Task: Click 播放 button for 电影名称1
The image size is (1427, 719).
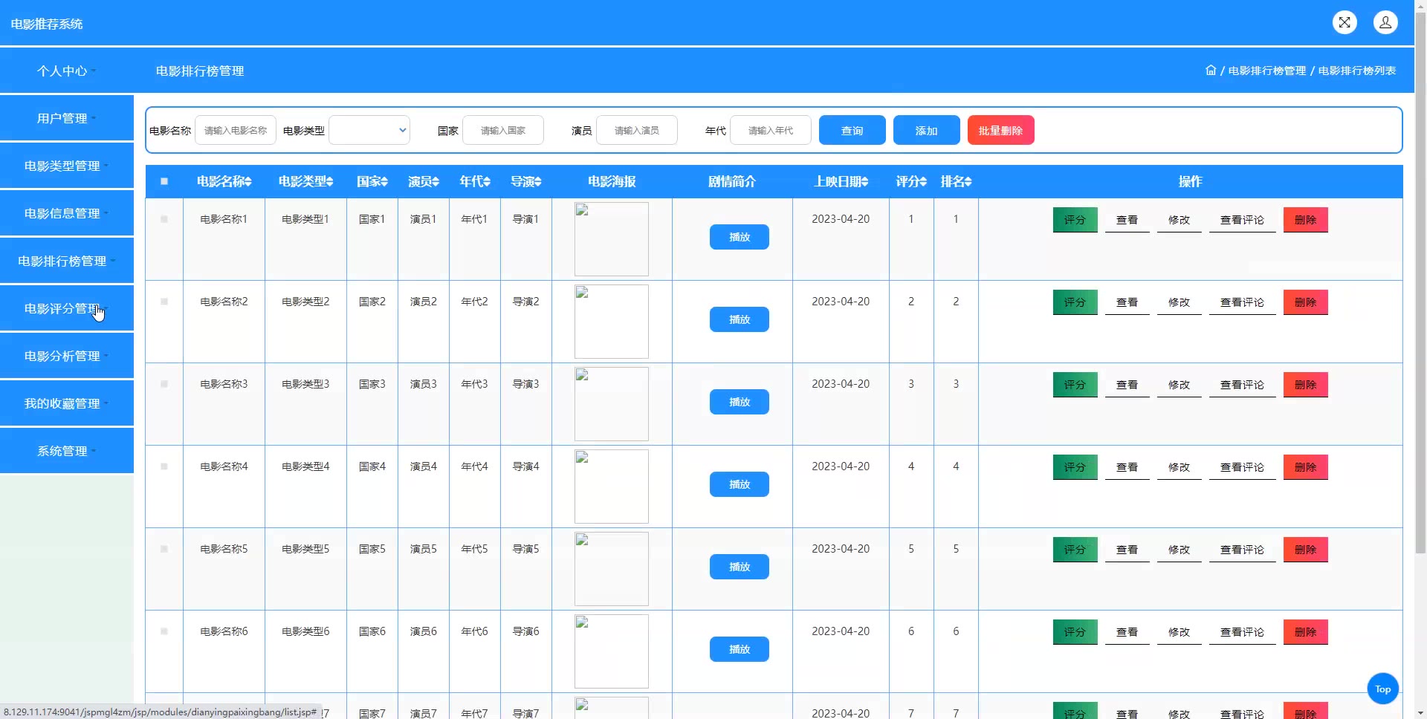Action: 740,237
